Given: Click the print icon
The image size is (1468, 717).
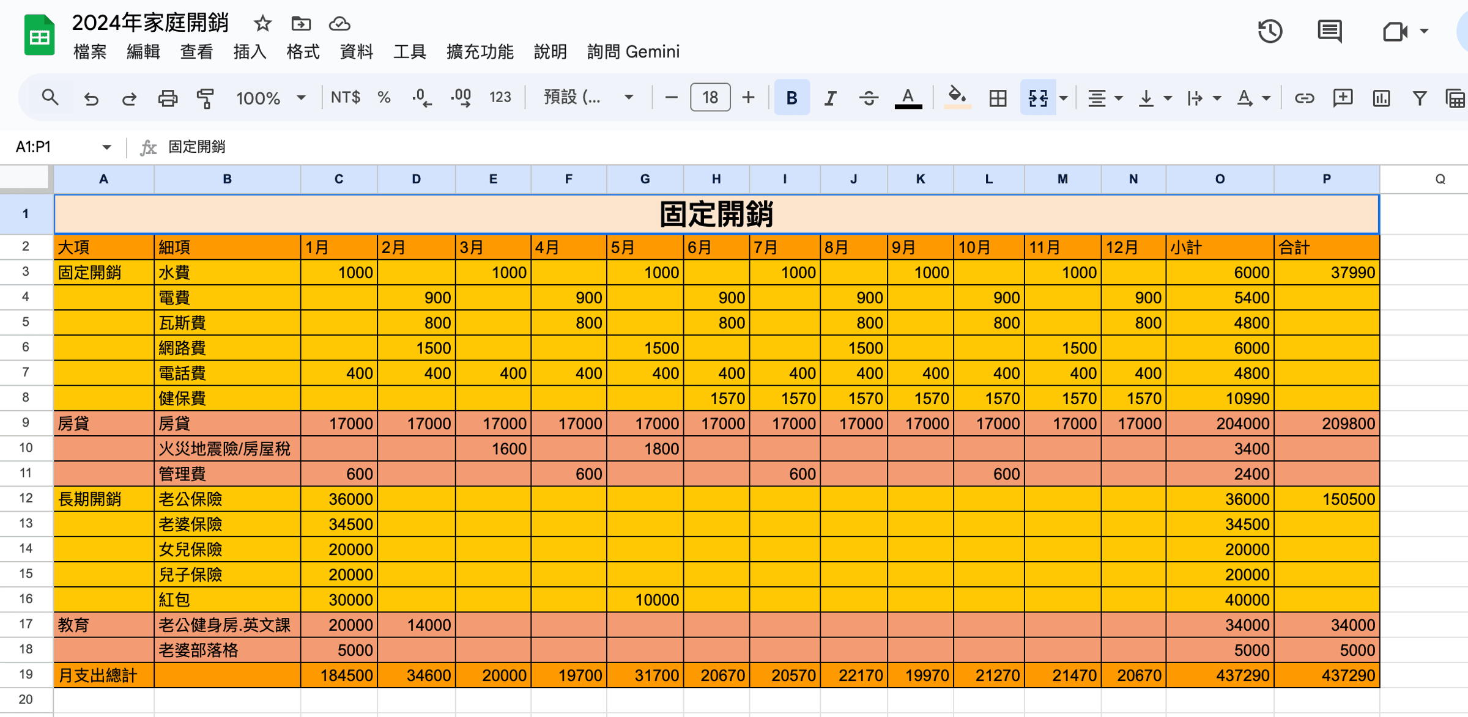Looking at the screenshot, I should [168, 98].
